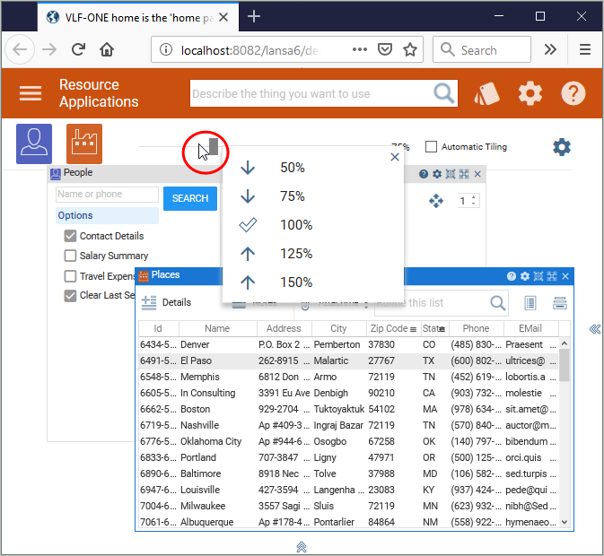Open settings gear in the People panel header
604x556 pixels.
click(x=437, y=174)
